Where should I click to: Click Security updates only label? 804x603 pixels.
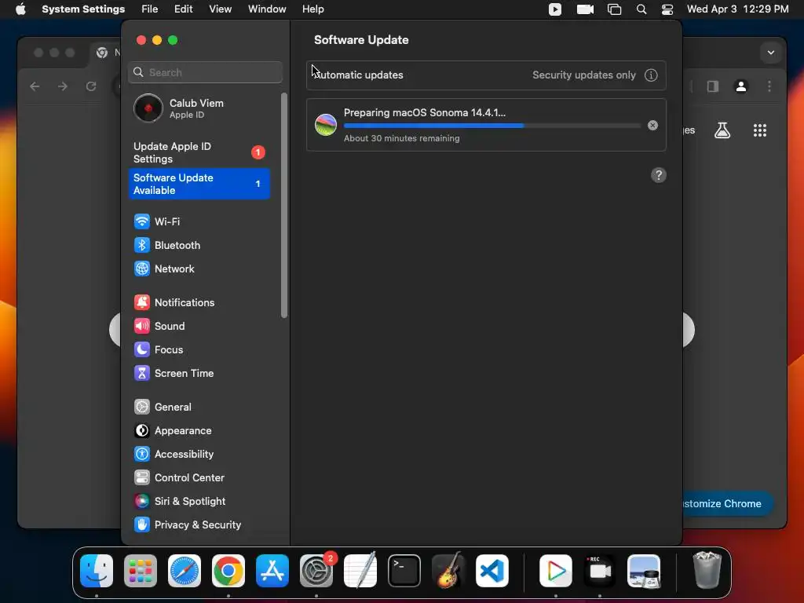pyautogui.click(x=583, y=75)
